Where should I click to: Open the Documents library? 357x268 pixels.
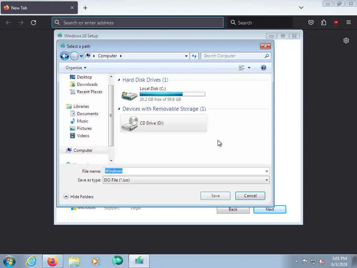84,114
